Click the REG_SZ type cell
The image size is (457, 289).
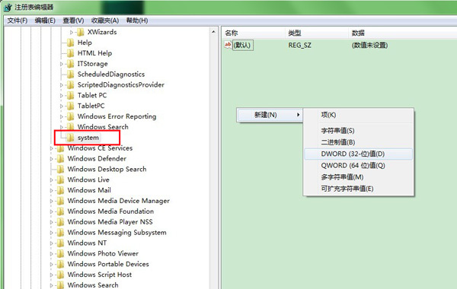click(299, 46)
